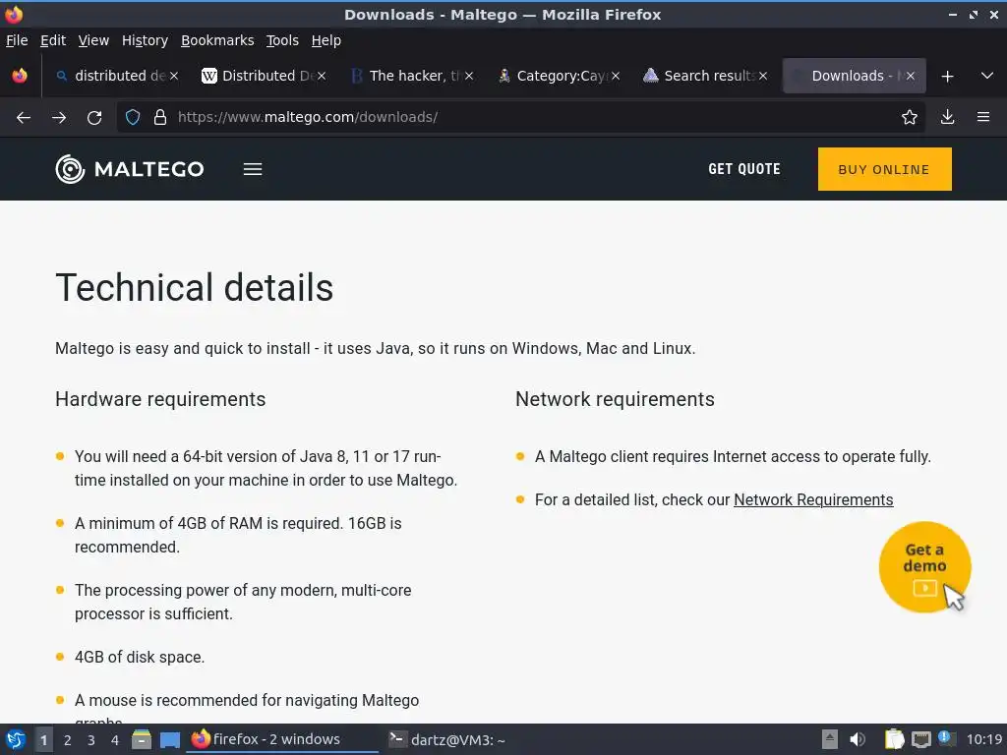Open the Edit menu

pos(53,40)
